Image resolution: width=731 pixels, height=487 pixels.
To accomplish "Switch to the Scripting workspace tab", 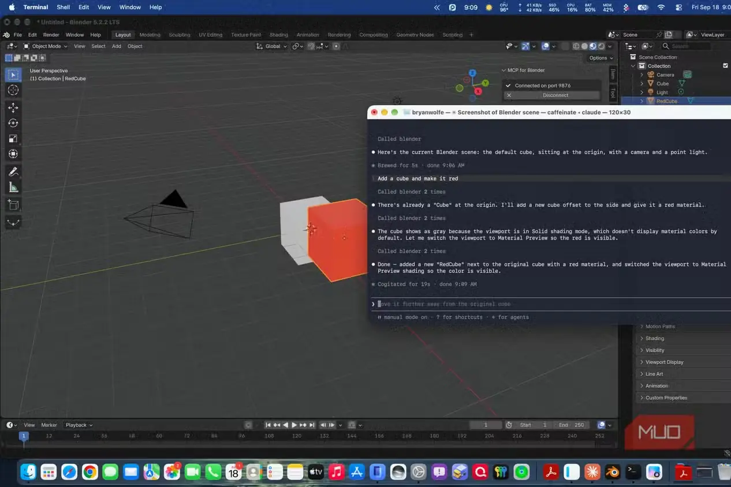I will pyautogui.click(x=452, y=35).
